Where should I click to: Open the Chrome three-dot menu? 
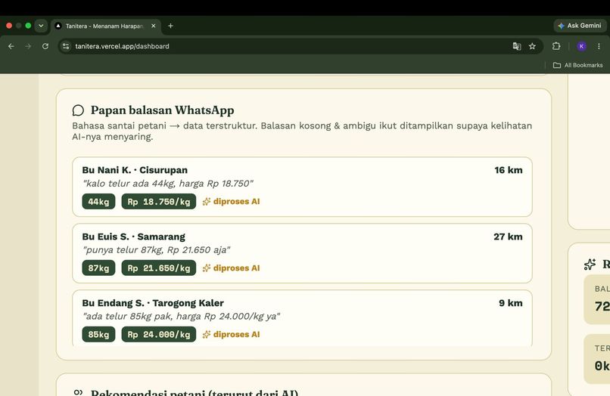tap(599, 46)
